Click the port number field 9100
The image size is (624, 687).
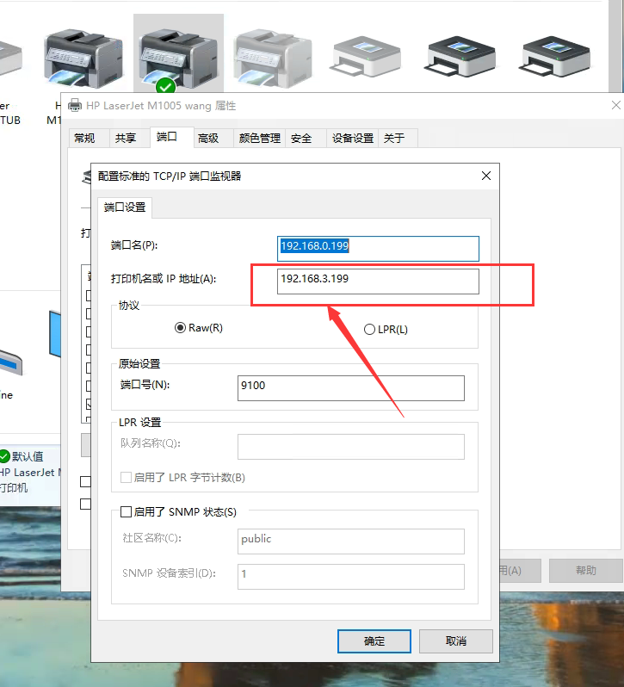(x=351, y=388)
